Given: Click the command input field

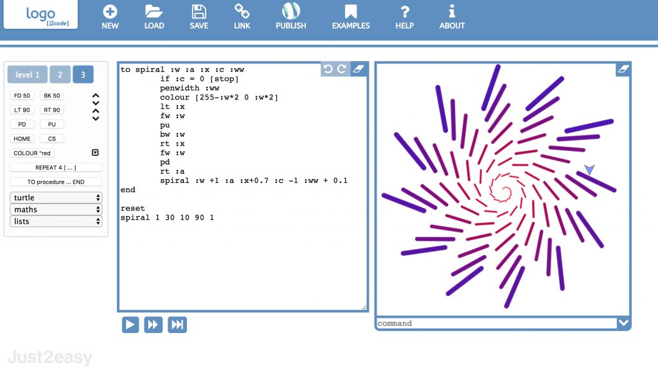Looking at the screenshot, I should 495,323.
